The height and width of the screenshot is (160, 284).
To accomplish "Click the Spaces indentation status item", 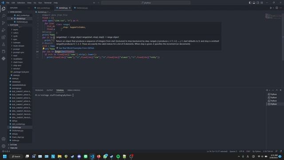I will (233, 151).
